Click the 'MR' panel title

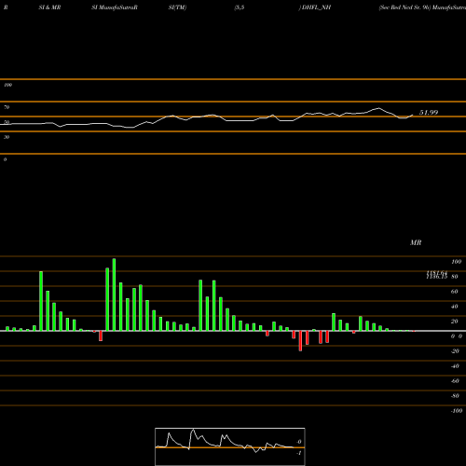416,242
